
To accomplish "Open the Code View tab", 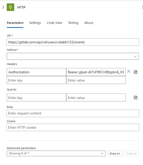I will click(x=54, y=23).
